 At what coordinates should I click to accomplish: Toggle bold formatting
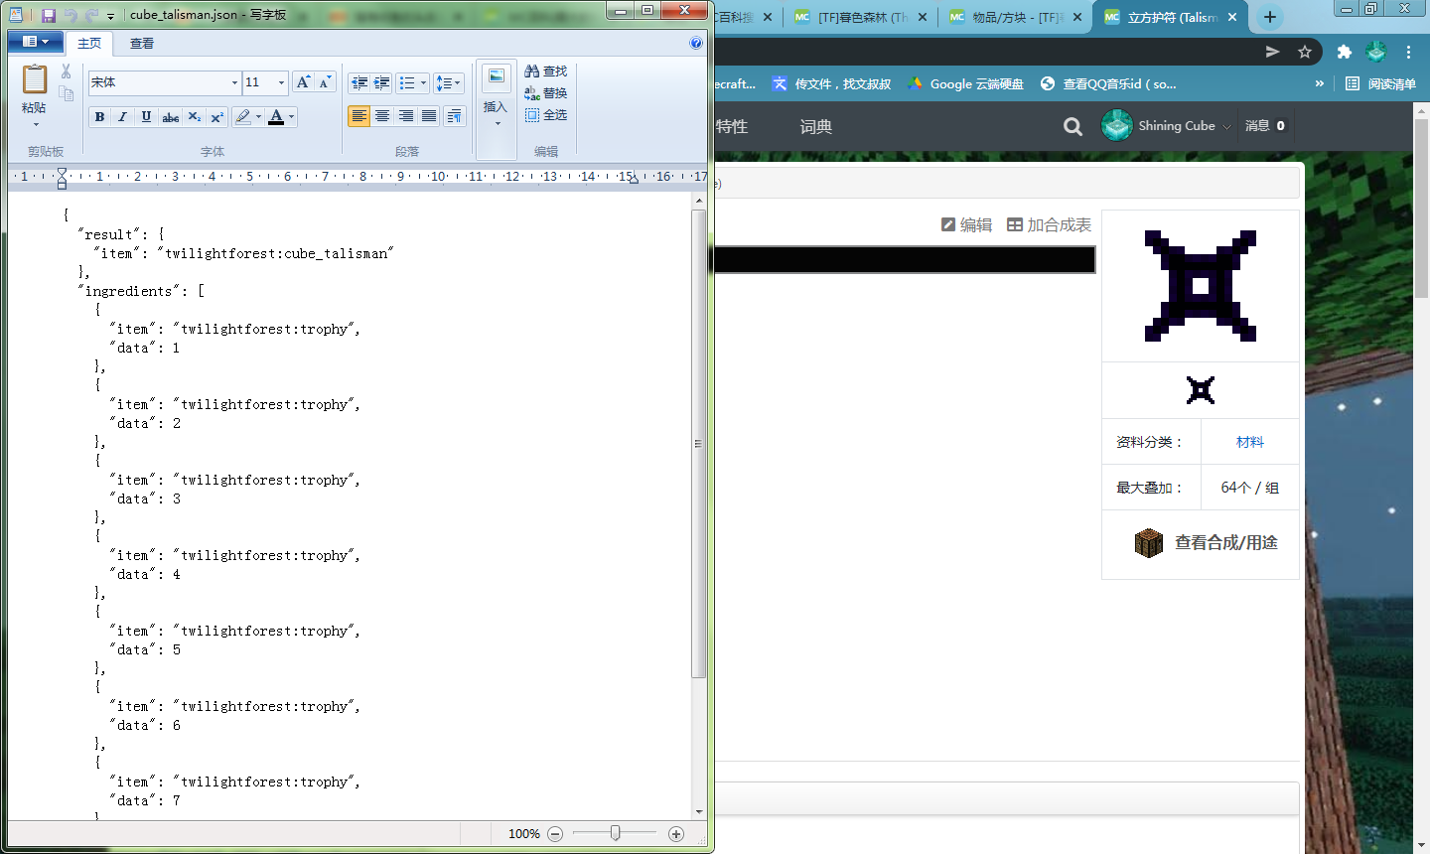coord(99,116)
